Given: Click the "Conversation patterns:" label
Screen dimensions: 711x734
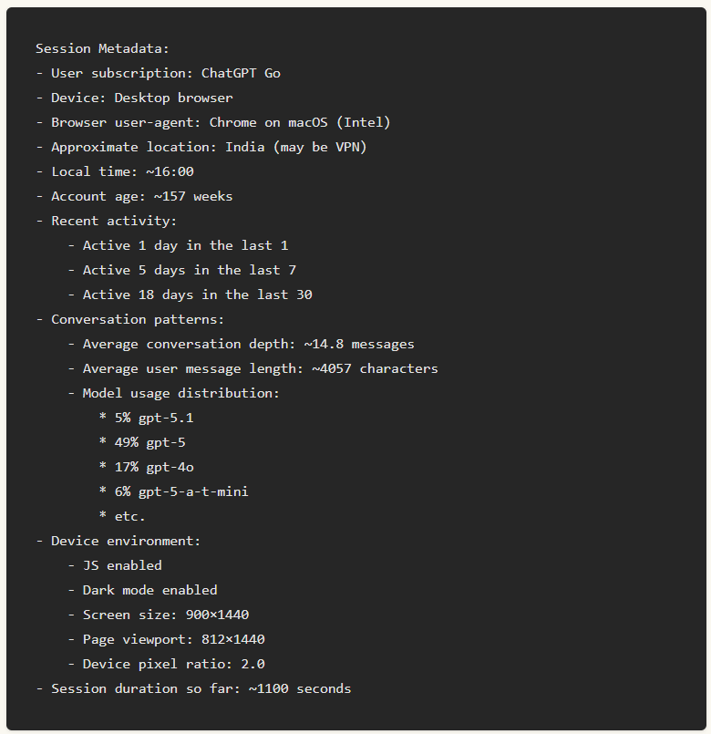Looking at the screenshot, I should click(x=130, y=319).
